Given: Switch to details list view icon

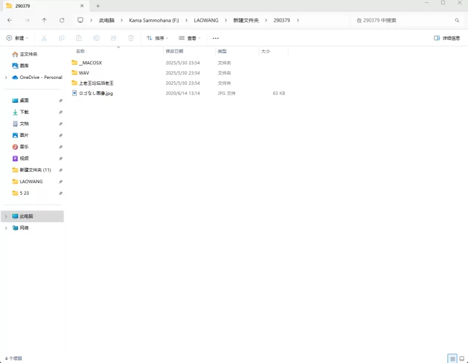Looking at the screenshot, I should (x=452, y=358).
